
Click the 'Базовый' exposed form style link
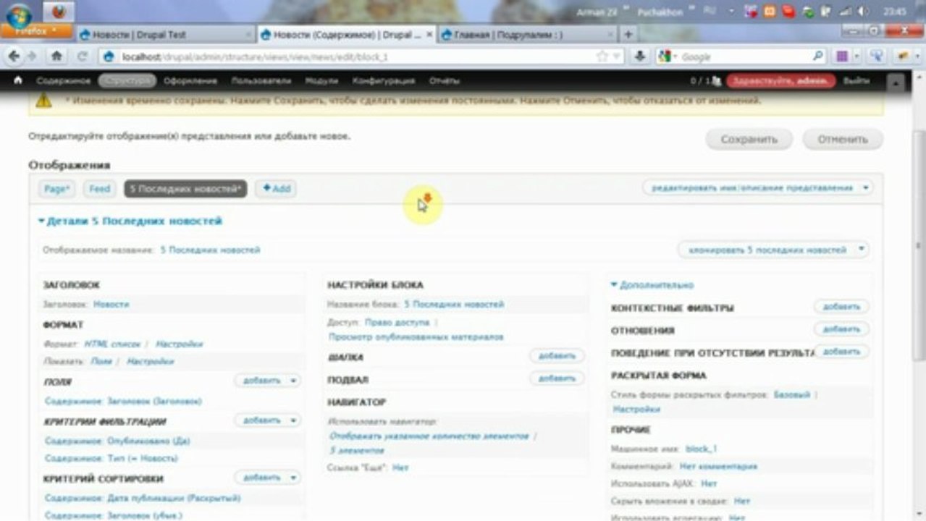(791, 395)
